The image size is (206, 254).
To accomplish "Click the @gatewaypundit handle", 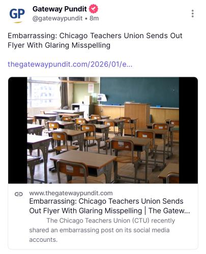I will coord(57,18).
